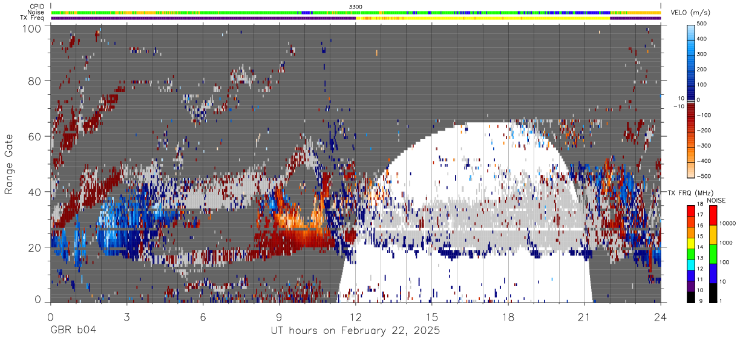Select the green 100–1000 NOISE legend segment
The height and width of the screenshot is (343, 743).
(712, 253)
